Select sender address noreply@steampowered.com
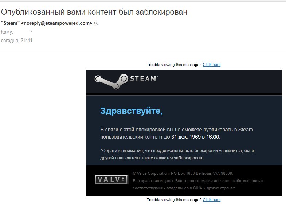This screenshot has height=208, width=286. click(56, 23)
